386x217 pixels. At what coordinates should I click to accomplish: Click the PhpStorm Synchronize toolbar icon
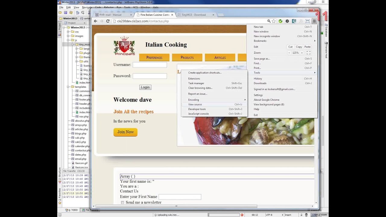pos(71,13)
